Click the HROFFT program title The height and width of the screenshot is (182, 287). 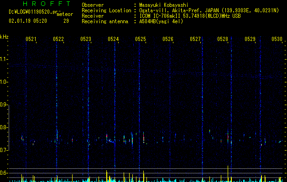(x=47, y=4)
